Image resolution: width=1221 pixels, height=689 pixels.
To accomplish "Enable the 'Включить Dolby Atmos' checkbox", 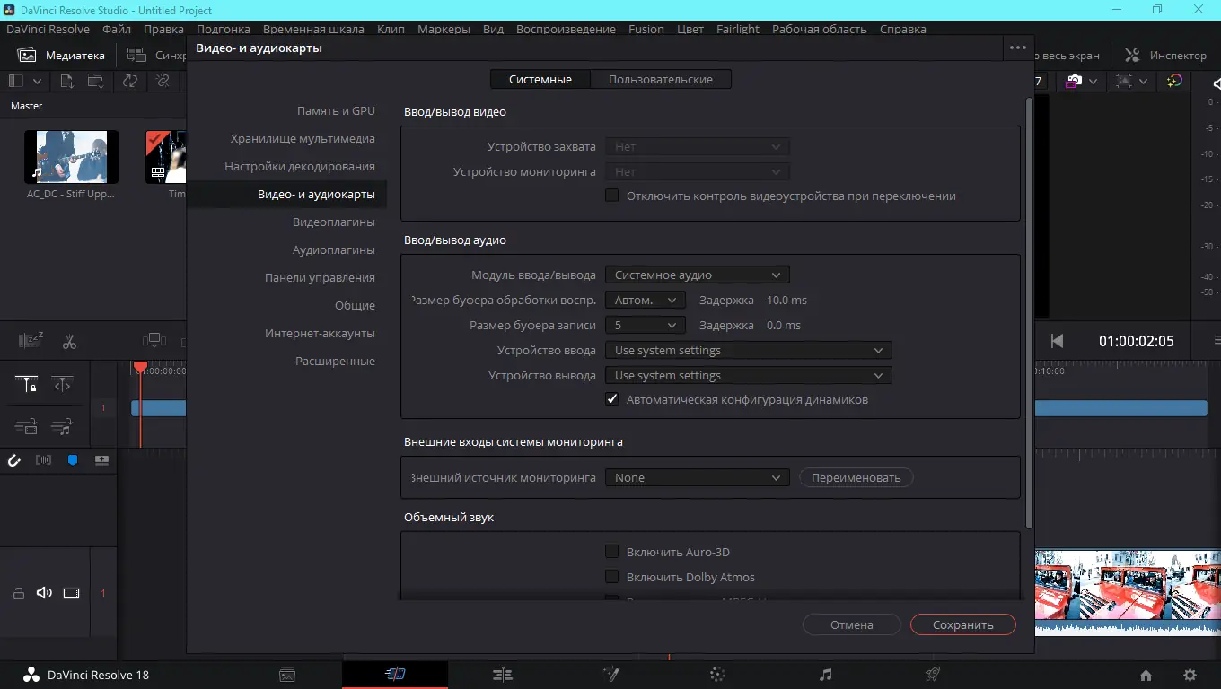I will point(612,577).
